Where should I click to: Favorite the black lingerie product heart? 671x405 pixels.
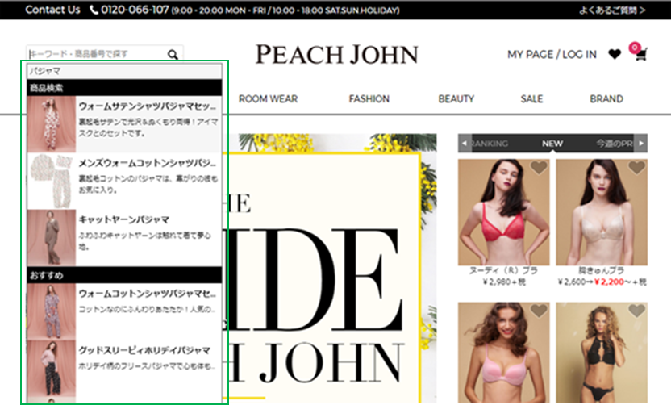(637, 311)
